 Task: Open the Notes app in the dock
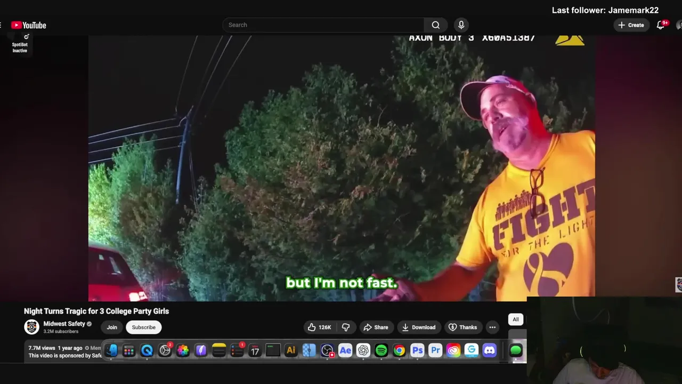pos(219,350)
